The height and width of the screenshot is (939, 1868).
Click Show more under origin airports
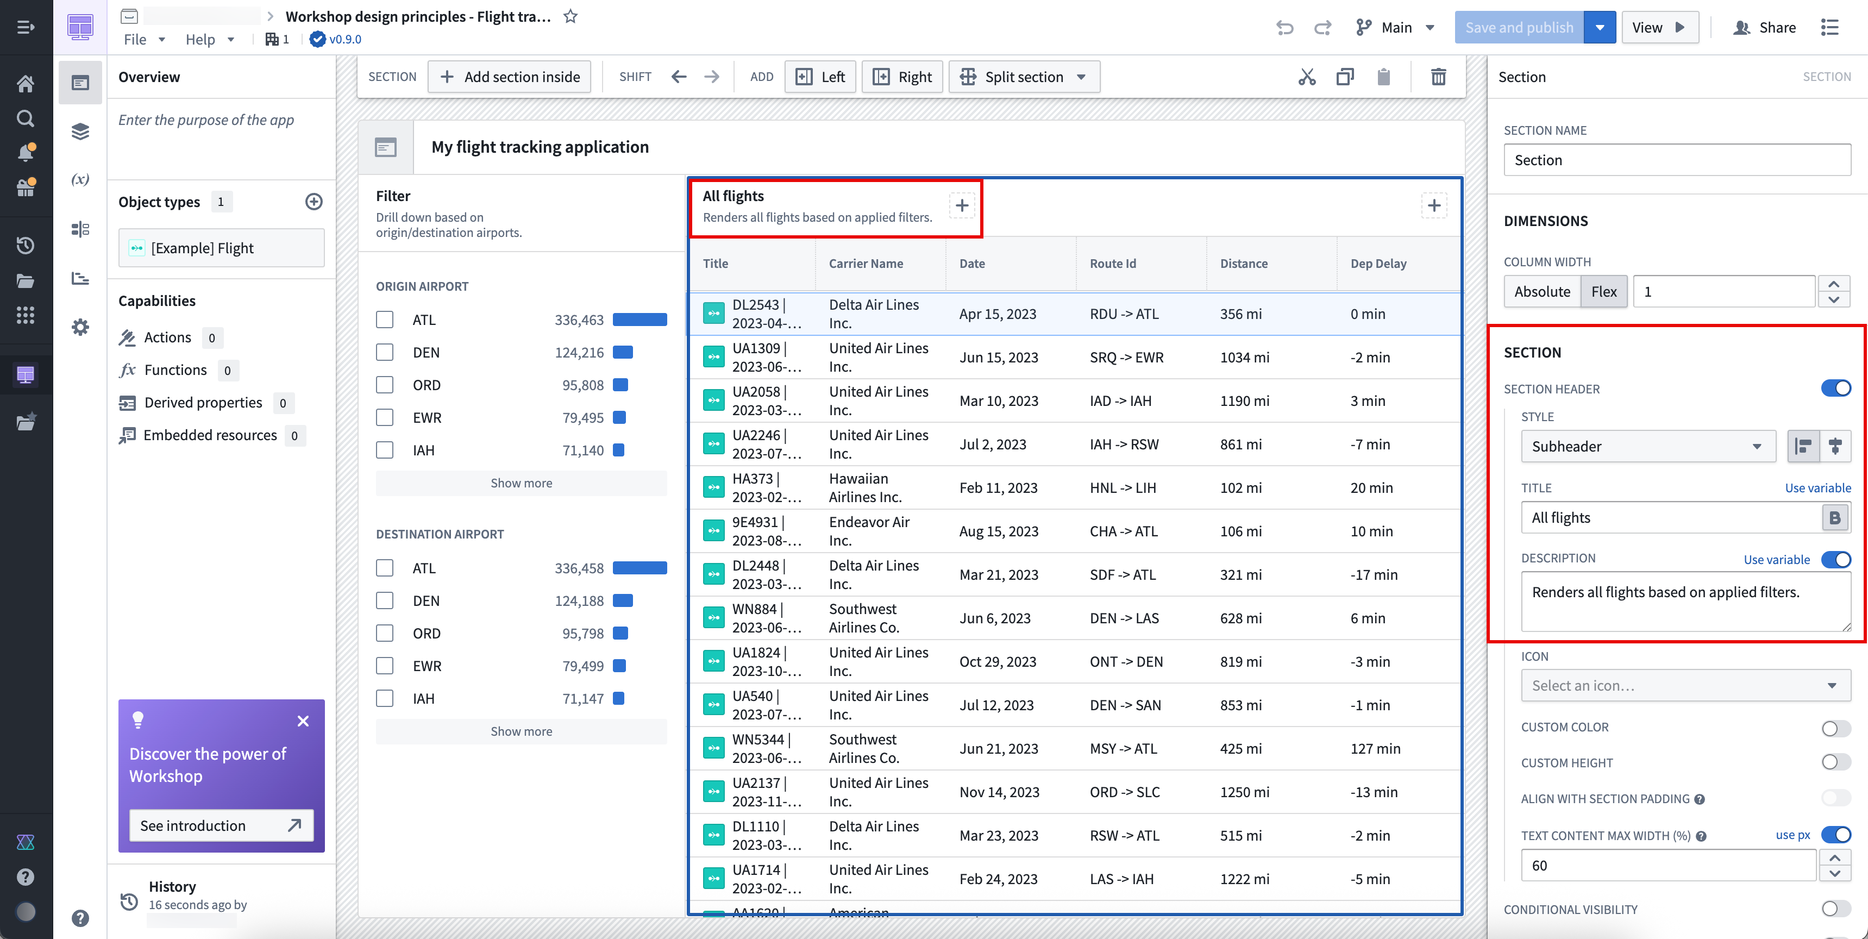click(x=521, y=482)
